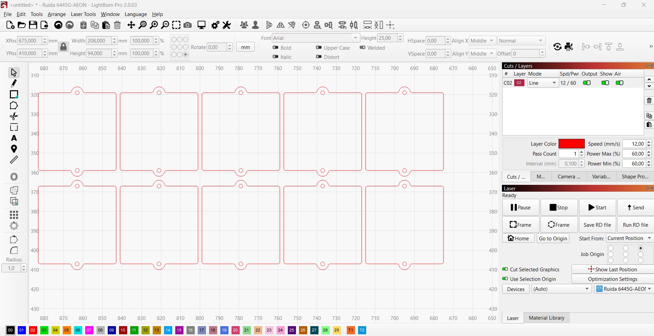Enable Cut Selected Graphics switch
654x336 pixels.
505,269
